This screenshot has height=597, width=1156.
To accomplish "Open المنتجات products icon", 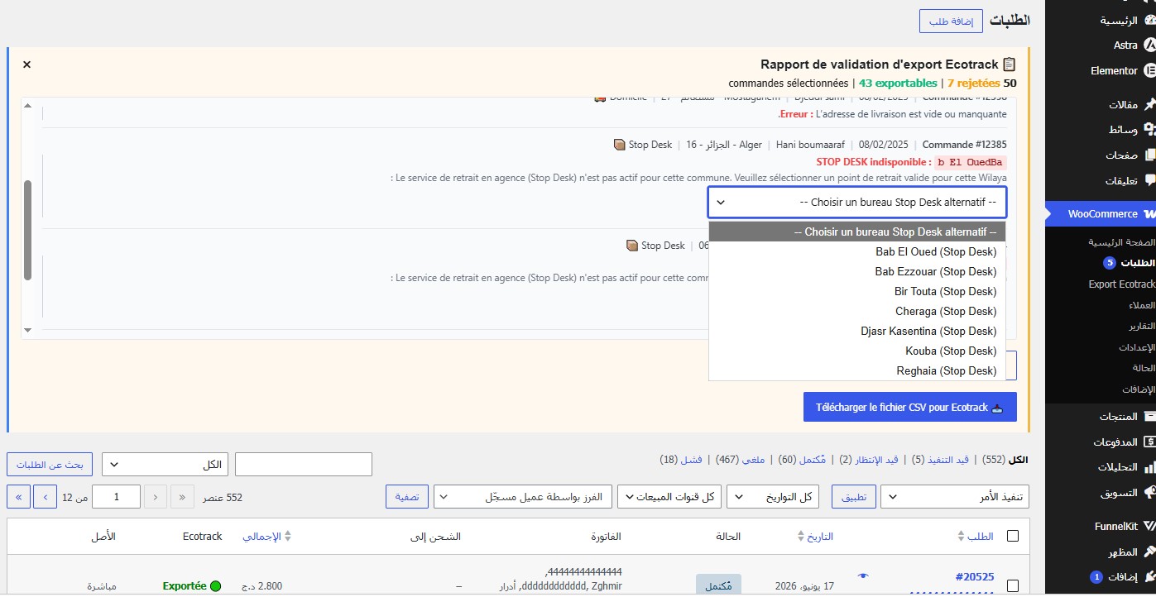I will click(1149, 416).
